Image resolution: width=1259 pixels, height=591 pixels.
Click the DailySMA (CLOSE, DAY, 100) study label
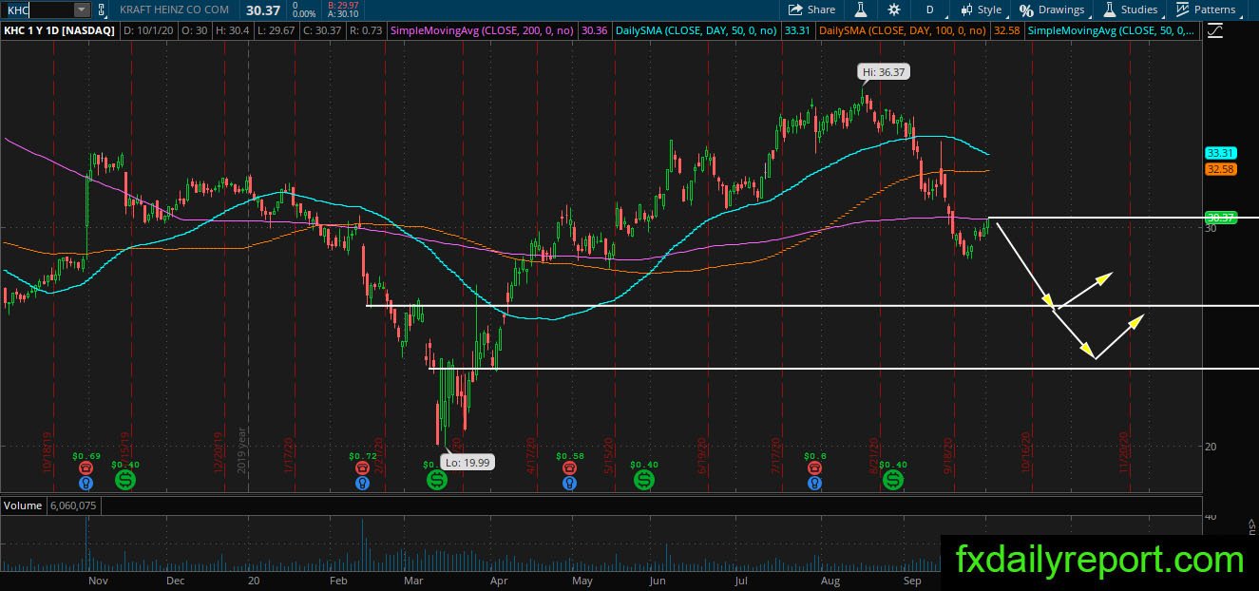905,30
